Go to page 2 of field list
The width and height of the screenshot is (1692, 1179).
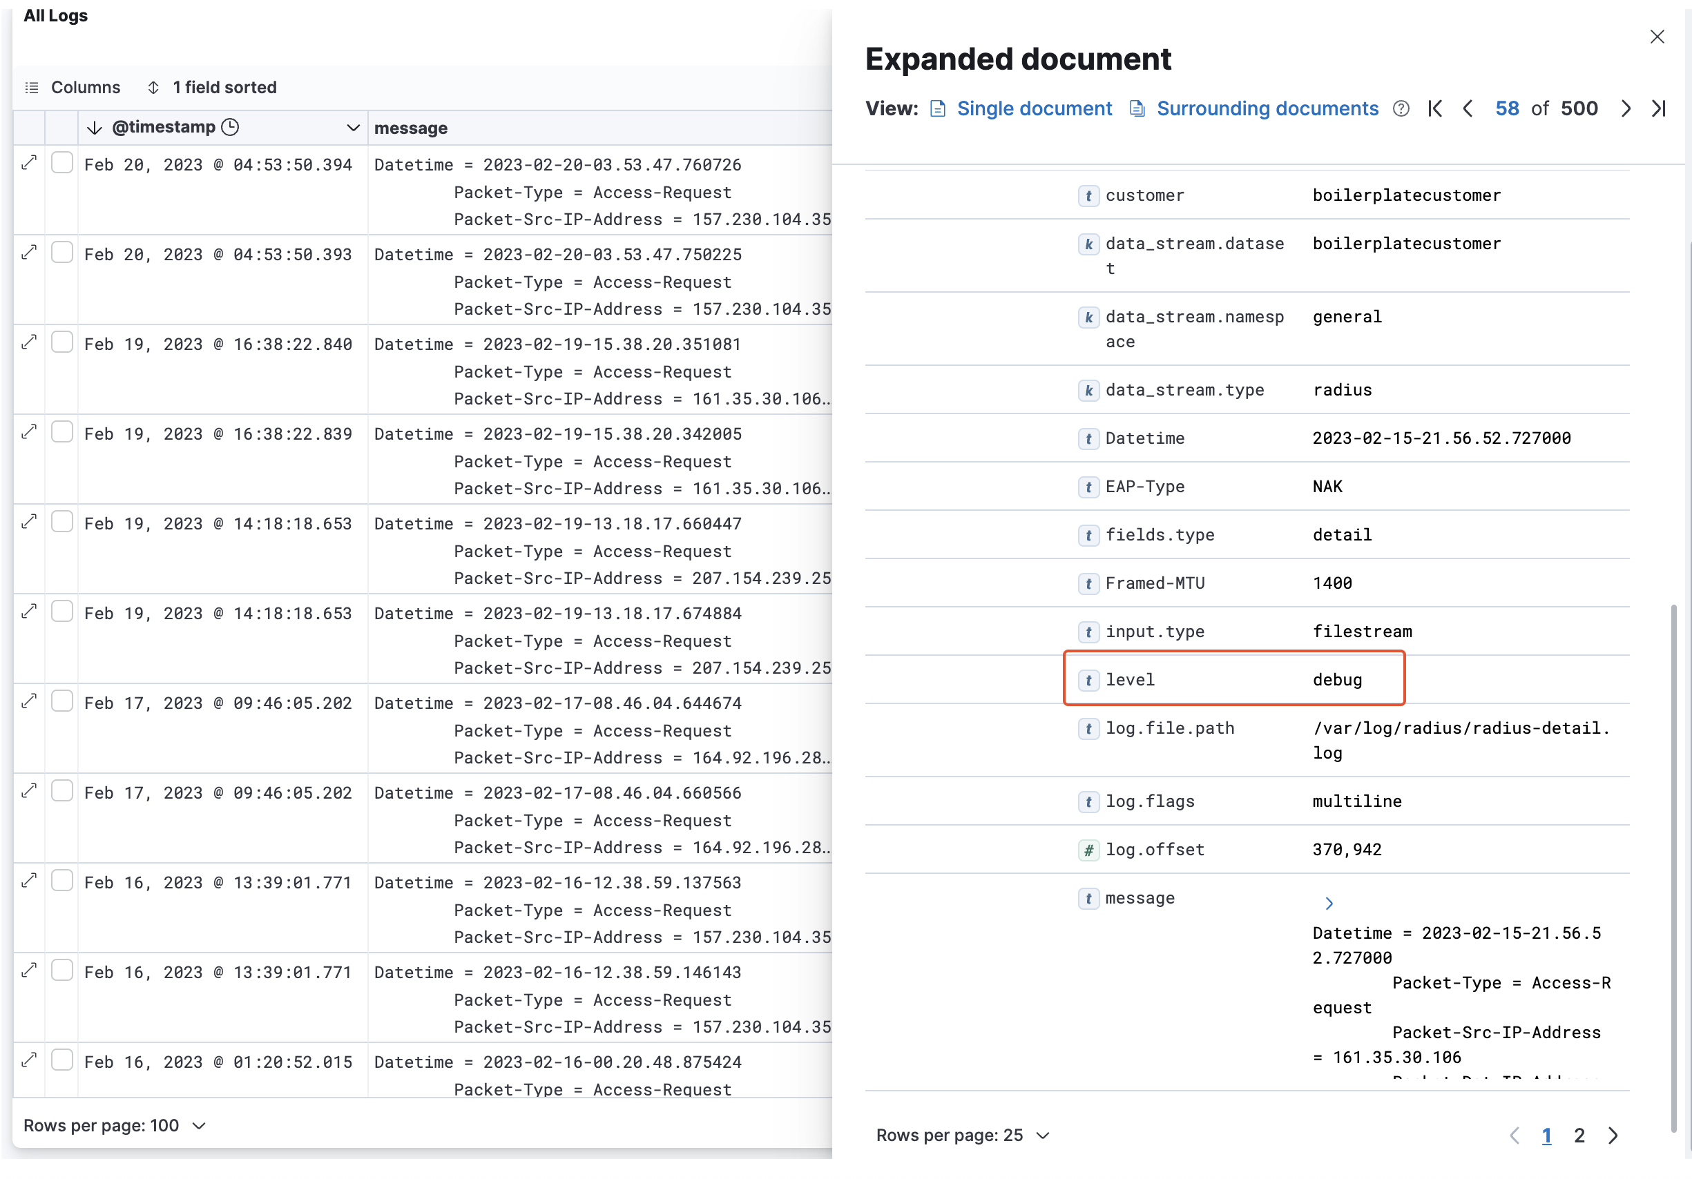[x=1579, y=1135]
